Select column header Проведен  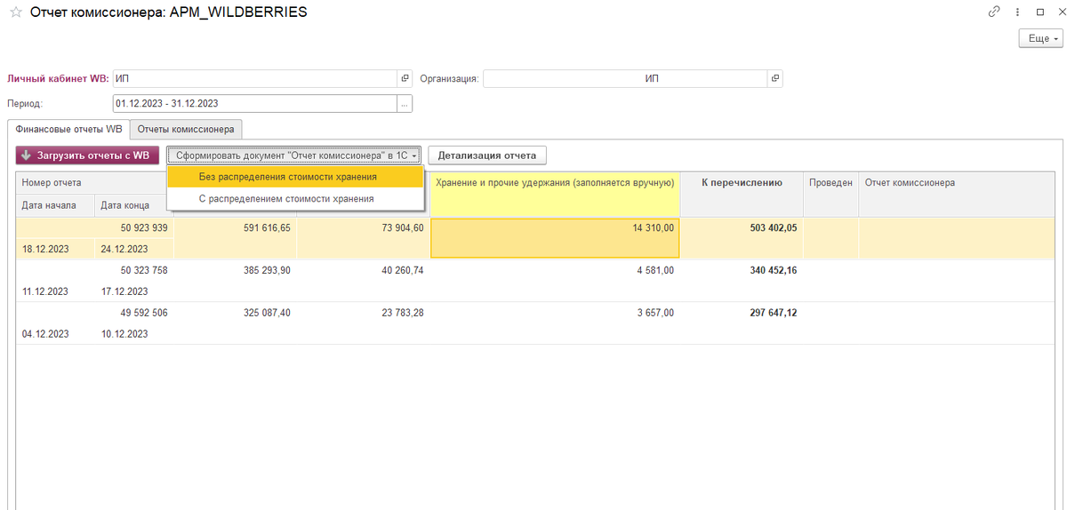(x=830, y=183)
